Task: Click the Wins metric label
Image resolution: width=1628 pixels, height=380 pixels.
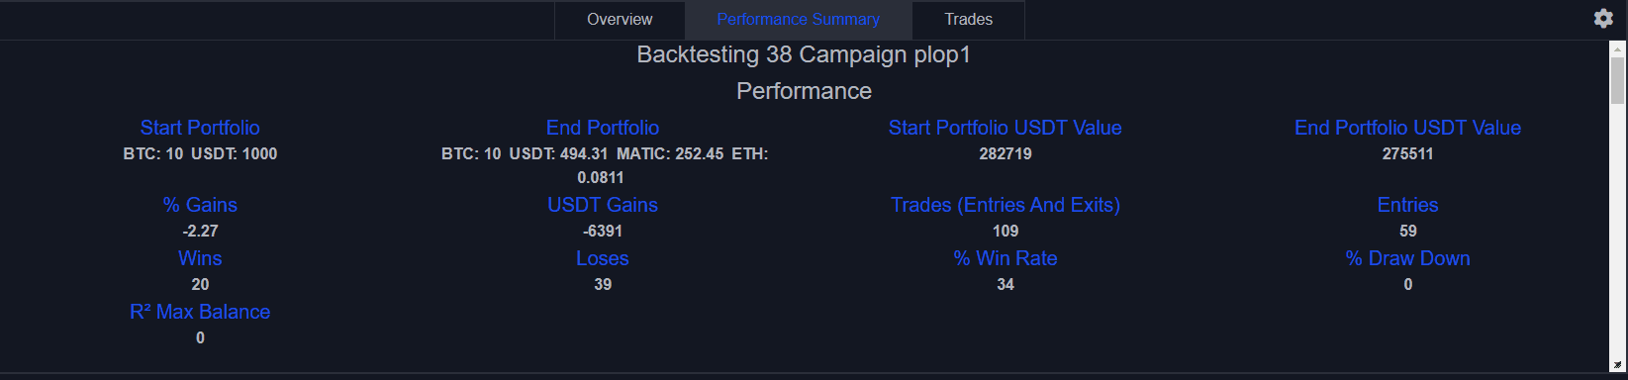Action: coord(200,258)
